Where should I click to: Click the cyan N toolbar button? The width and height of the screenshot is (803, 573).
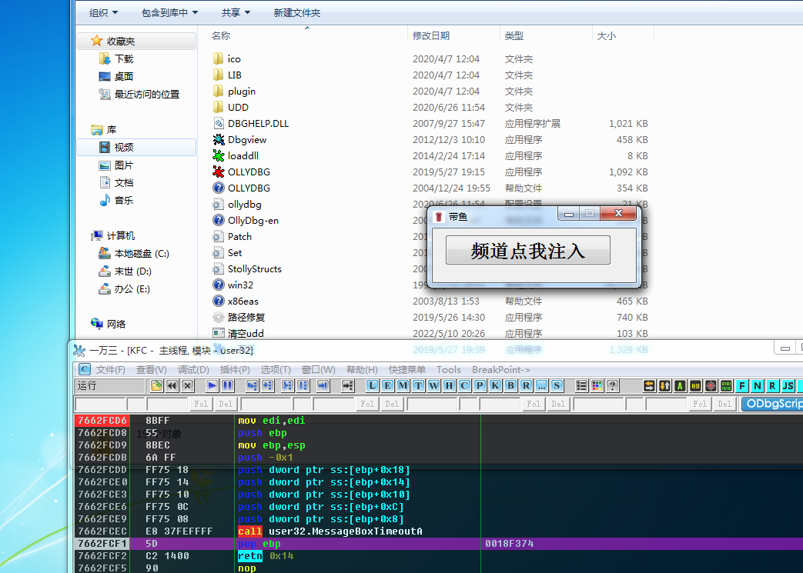[758, 385]
